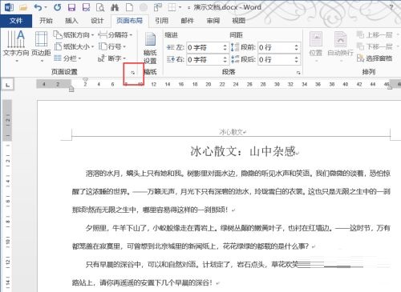This screenshot has width=401, height=292.
Task: Click the title 冰心散文：山中杂感
Action: (243, 151)
